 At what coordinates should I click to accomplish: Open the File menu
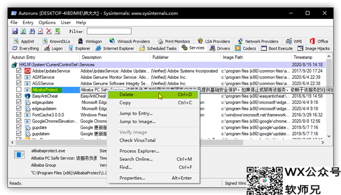coord(14,23)
